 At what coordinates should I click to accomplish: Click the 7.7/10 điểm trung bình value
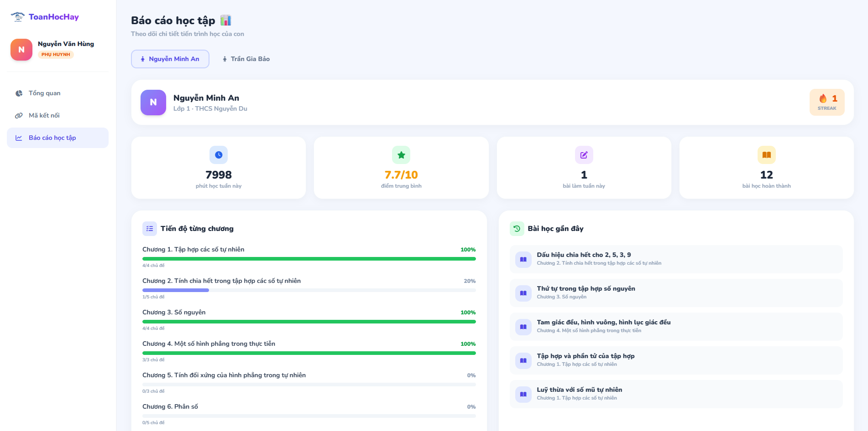(401, 175)
